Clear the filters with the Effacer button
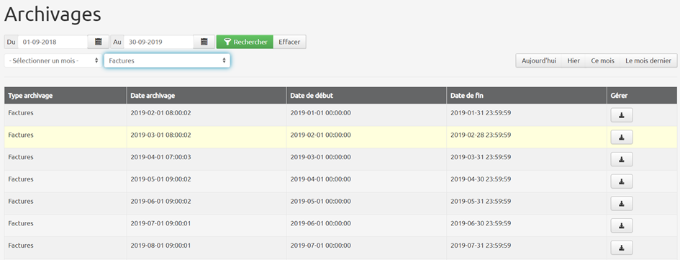 tap(290, 42)
